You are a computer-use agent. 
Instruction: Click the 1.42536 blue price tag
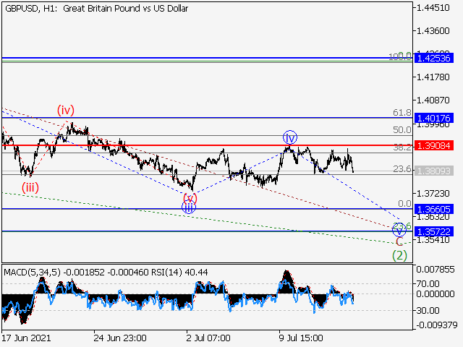tap(434, 58)
